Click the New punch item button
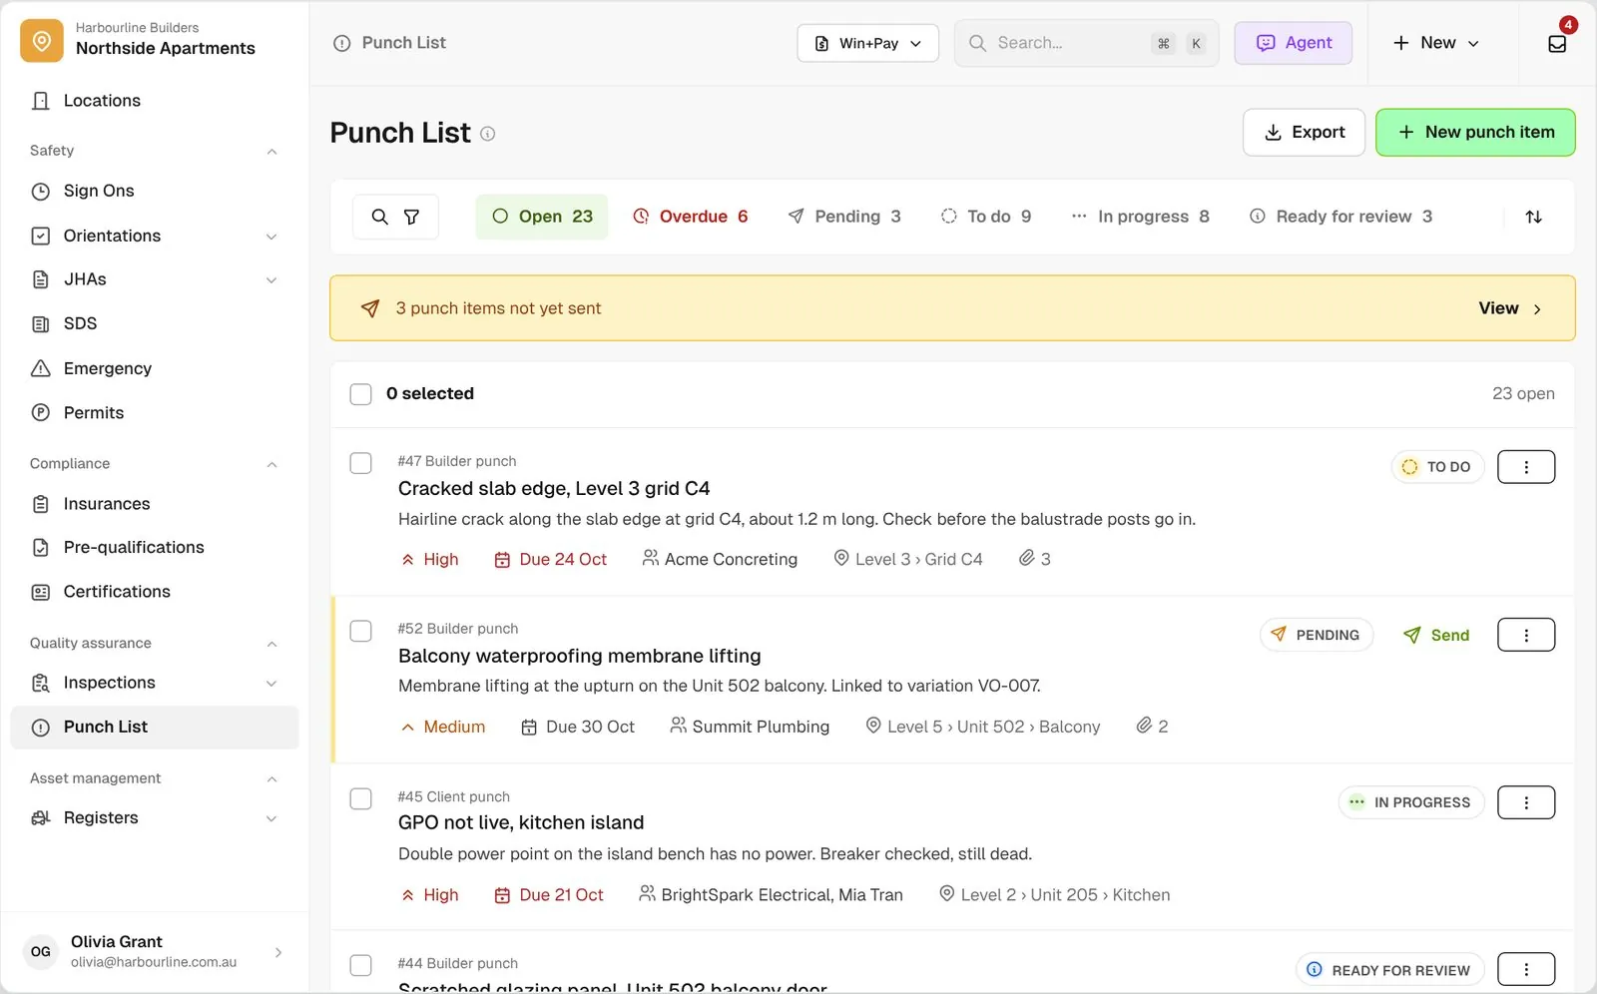The width and height of the screenshot is (1597, 994). click(1475, 133)
